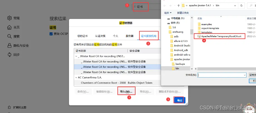Open the 证书文 file type dropdown
This screenshot has width=256, height=113.
tap(252, 75)
